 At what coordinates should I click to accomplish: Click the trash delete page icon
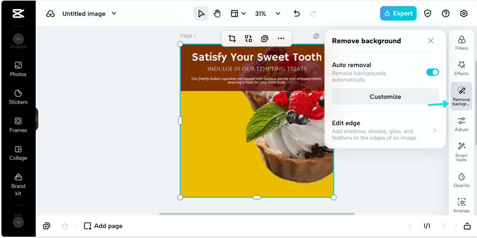pos(64,226)
